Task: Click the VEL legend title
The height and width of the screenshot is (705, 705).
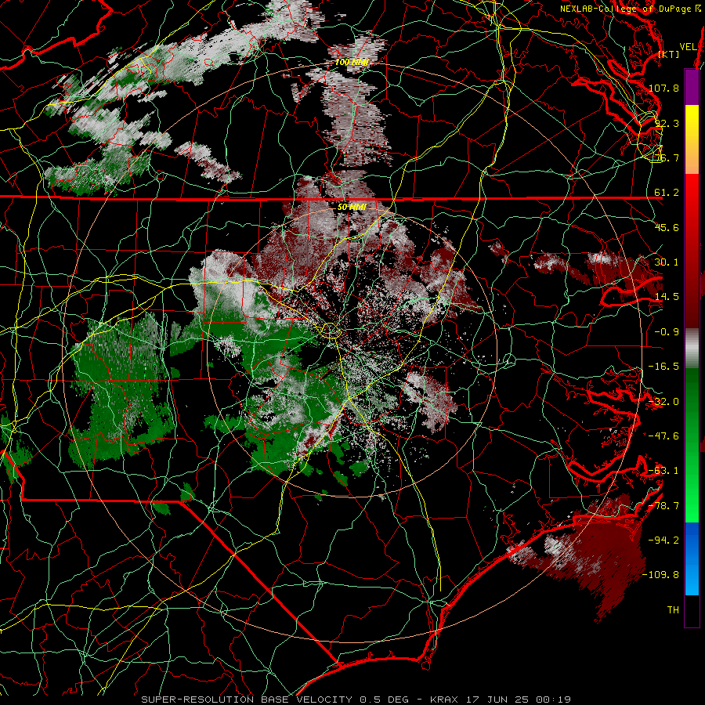Action: coord(688,47)
